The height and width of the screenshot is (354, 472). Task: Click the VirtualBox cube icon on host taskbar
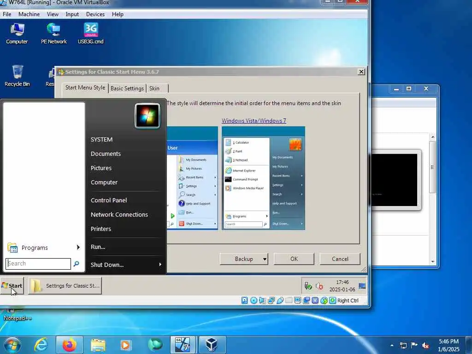point(212,345)
